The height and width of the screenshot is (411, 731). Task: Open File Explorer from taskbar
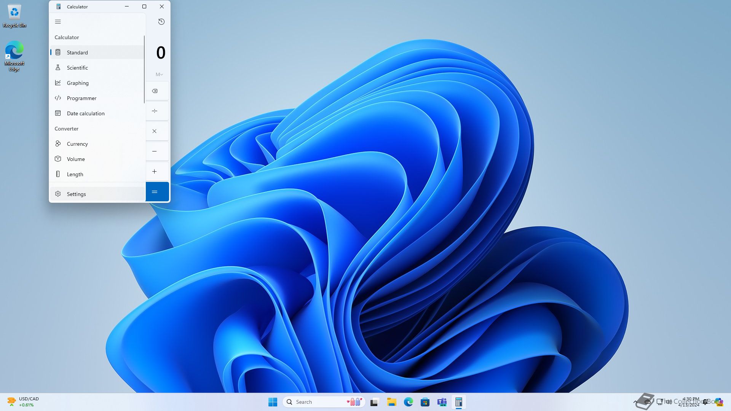(x=391, y=402)
